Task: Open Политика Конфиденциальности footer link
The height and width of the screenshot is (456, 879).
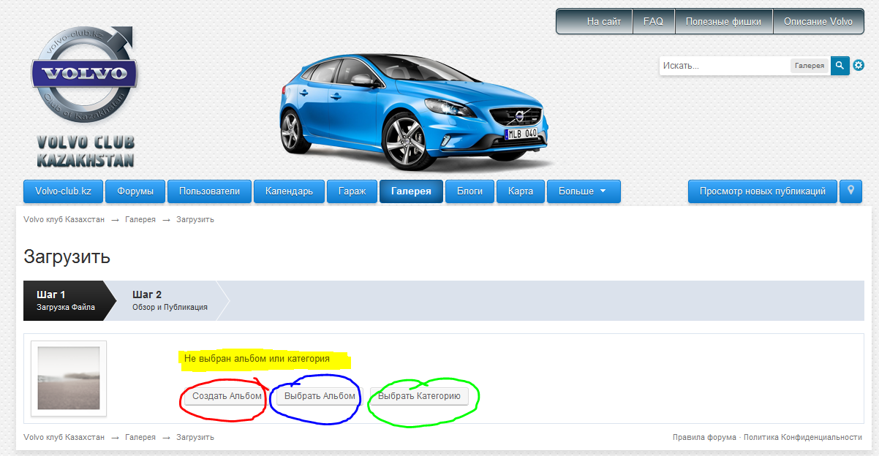Action: click(x=802, y=437)
